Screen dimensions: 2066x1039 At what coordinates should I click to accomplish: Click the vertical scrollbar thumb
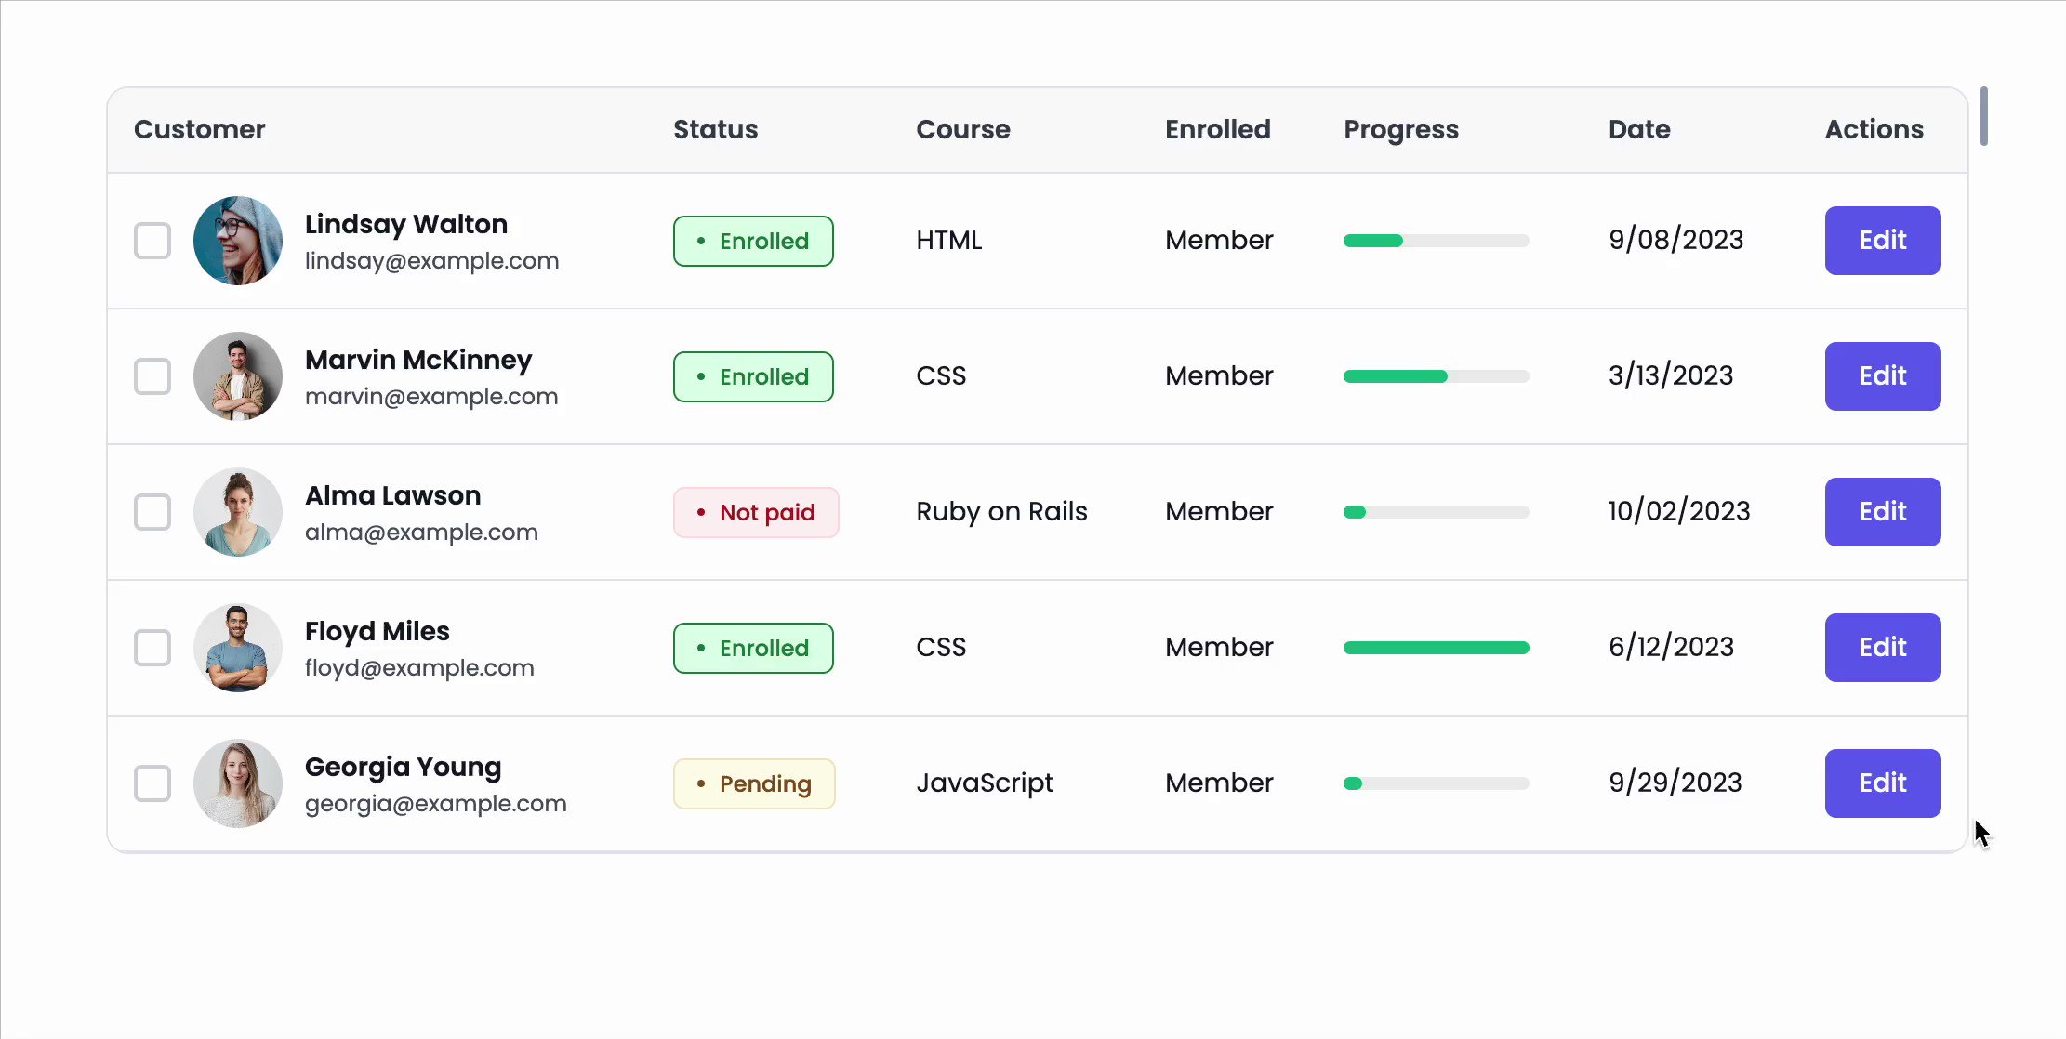coord(1983,116)
